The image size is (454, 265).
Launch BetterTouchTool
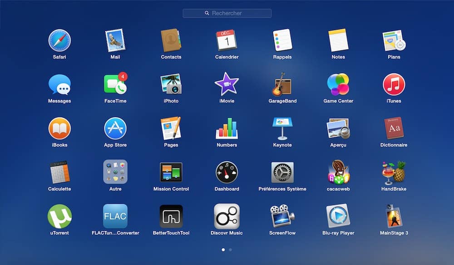point(171,216)
